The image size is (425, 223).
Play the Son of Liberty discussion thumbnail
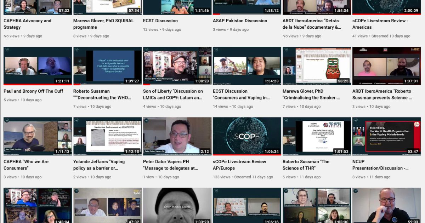coord(177,66)
